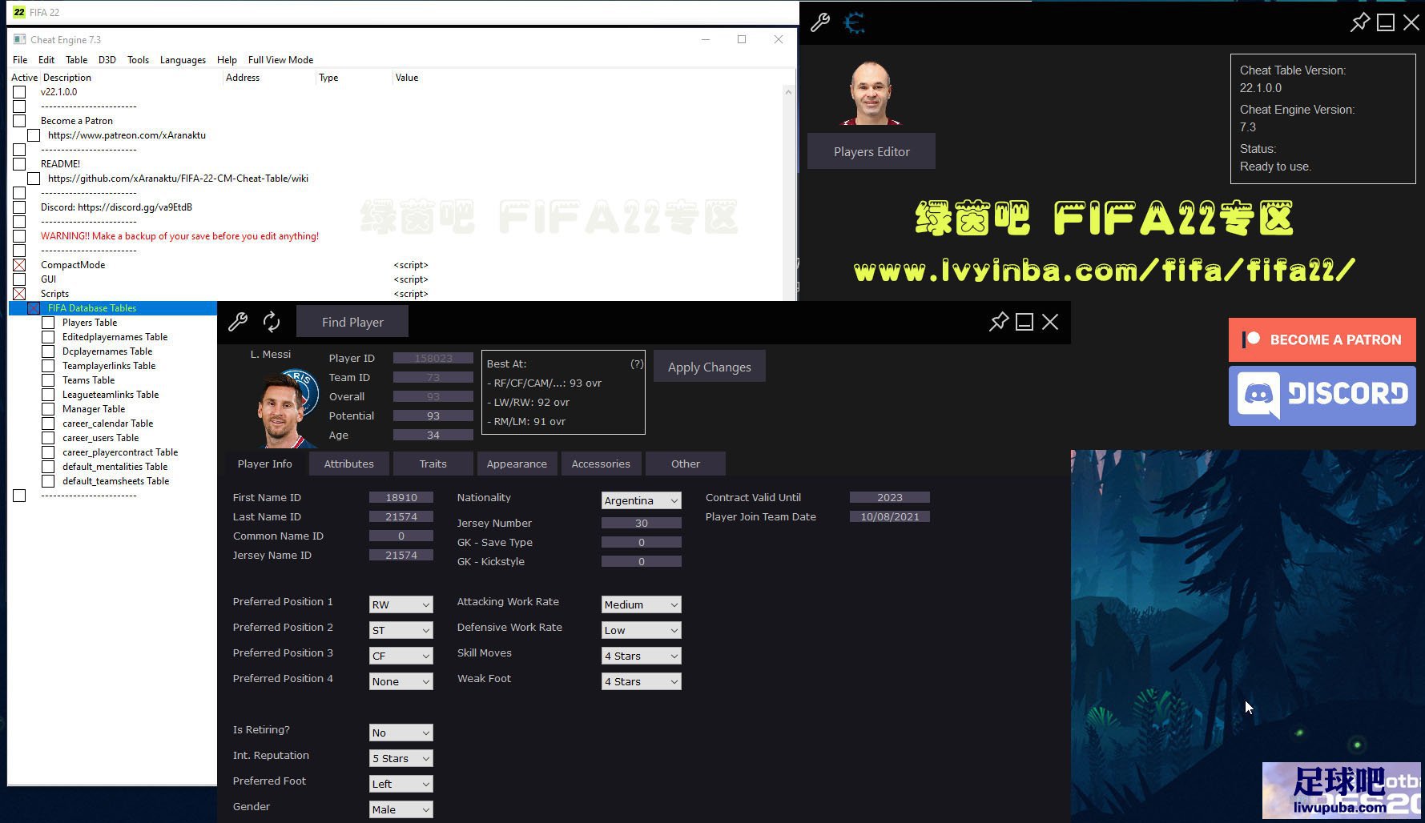This screenshot has width=1425, height=823.
Task: Click Full View Mode menu item
Action: pos(280,60)
